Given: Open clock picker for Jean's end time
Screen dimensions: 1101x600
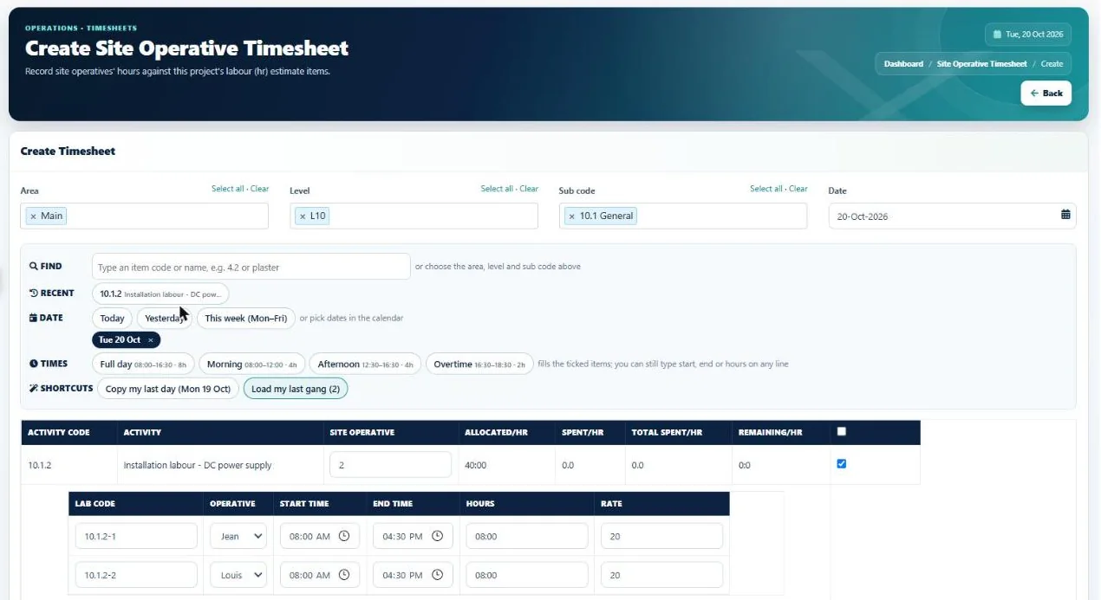Looking at the screenshot, I should click(x=437, y=536).
